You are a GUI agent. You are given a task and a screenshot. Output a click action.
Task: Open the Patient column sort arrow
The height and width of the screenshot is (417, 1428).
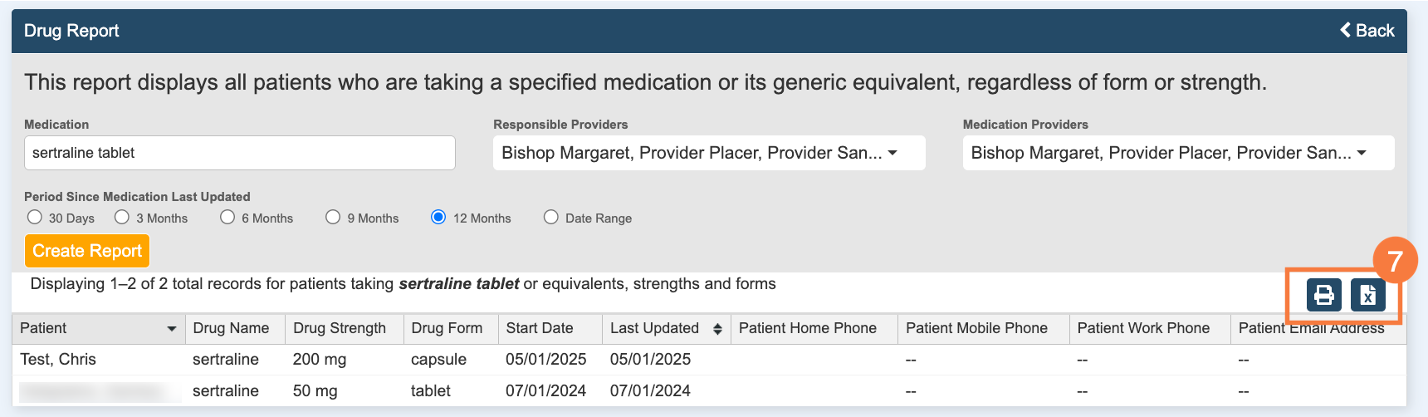coord(172,329)
